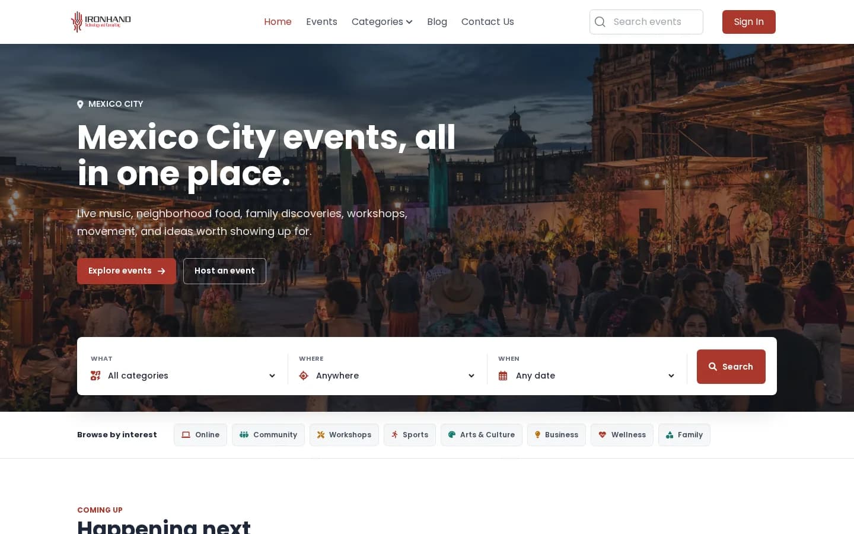The width and height of the screenshot is (854, 534).
Task: Click the "COMING UP" label text
Action: tap(100, 510)
